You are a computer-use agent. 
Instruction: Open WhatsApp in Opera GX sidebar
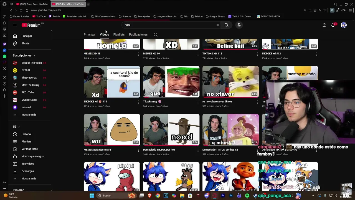point(4,56)
